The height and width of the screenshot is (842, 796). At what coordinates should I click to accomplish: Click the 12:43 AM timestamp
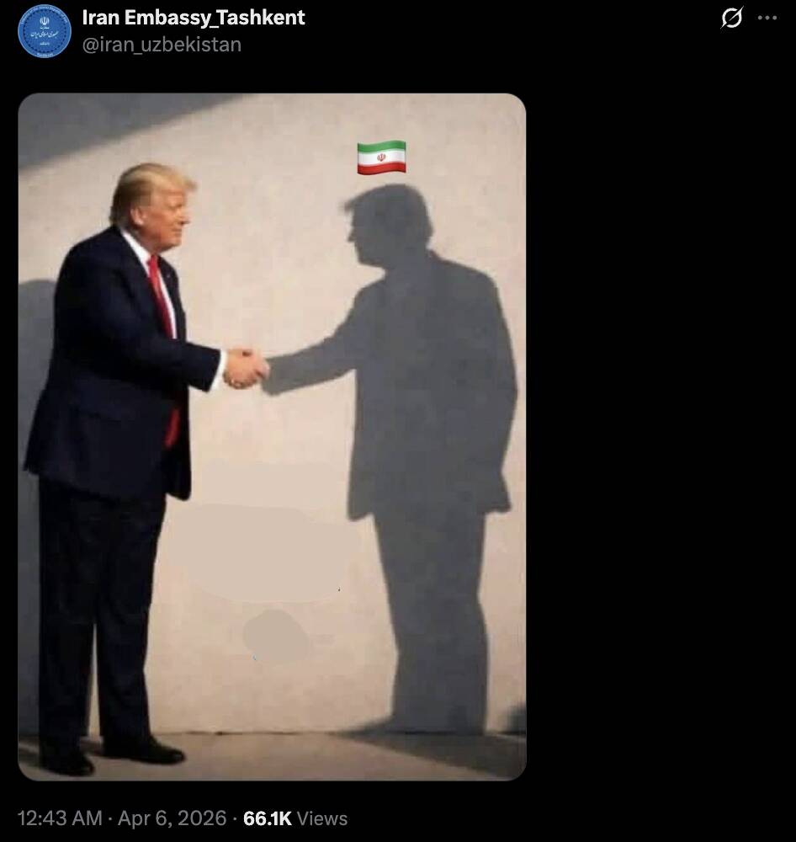point(60,818)
